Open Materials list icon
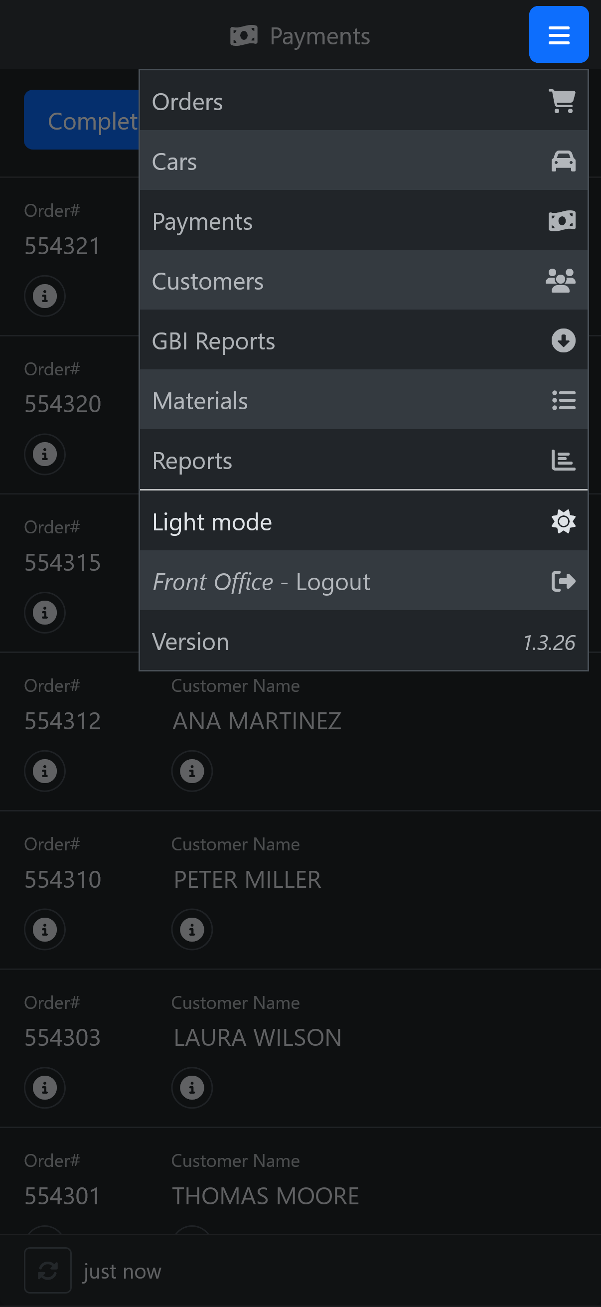Viewport: 601px width, 1307px height. click(x=563, y=400)
